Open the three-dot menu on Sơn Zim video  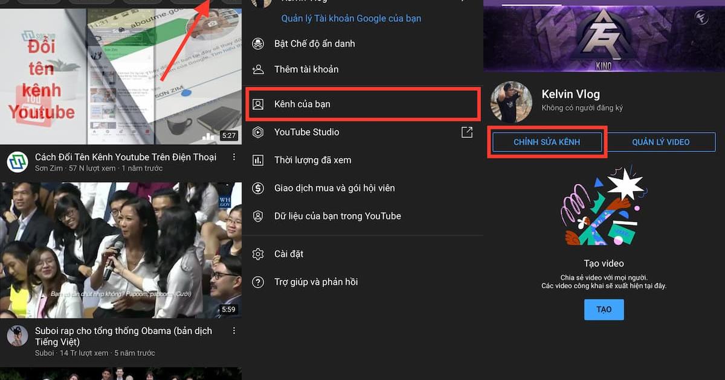(234, 157)
